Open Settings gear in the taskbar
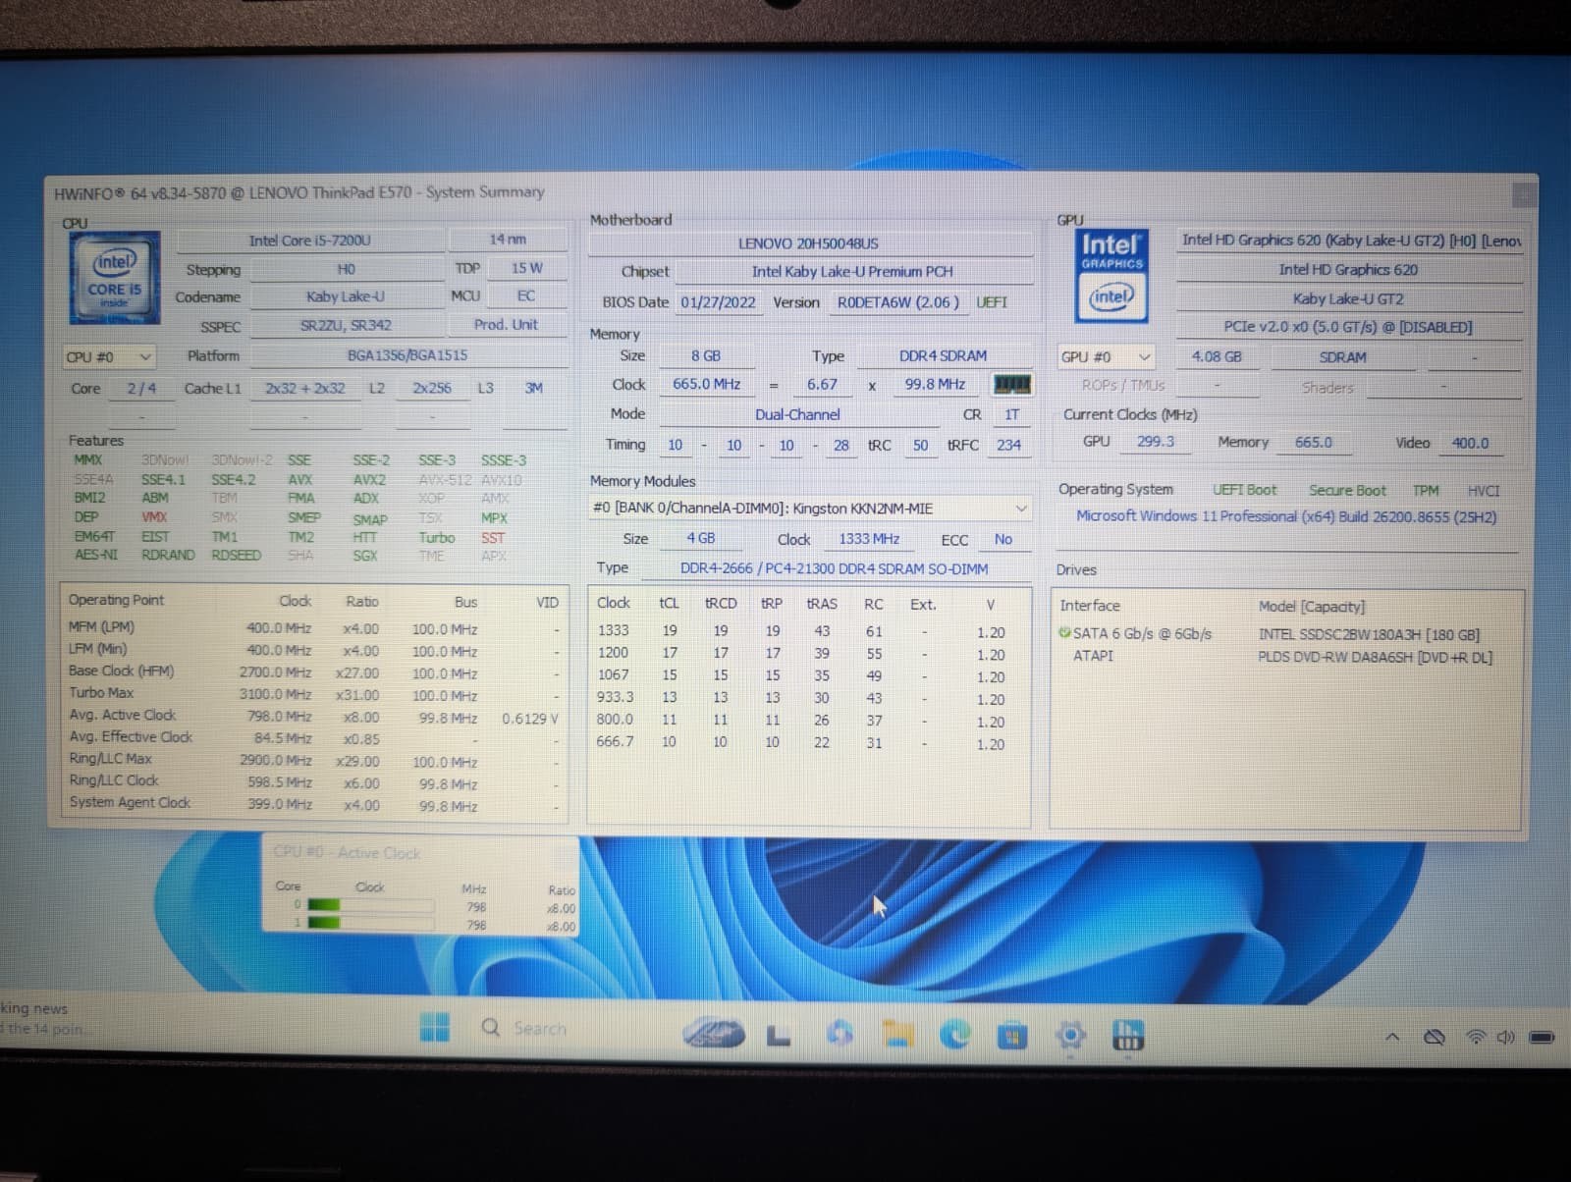The height and width of the screenshot is (1182, 1571). [1070, 1036]
